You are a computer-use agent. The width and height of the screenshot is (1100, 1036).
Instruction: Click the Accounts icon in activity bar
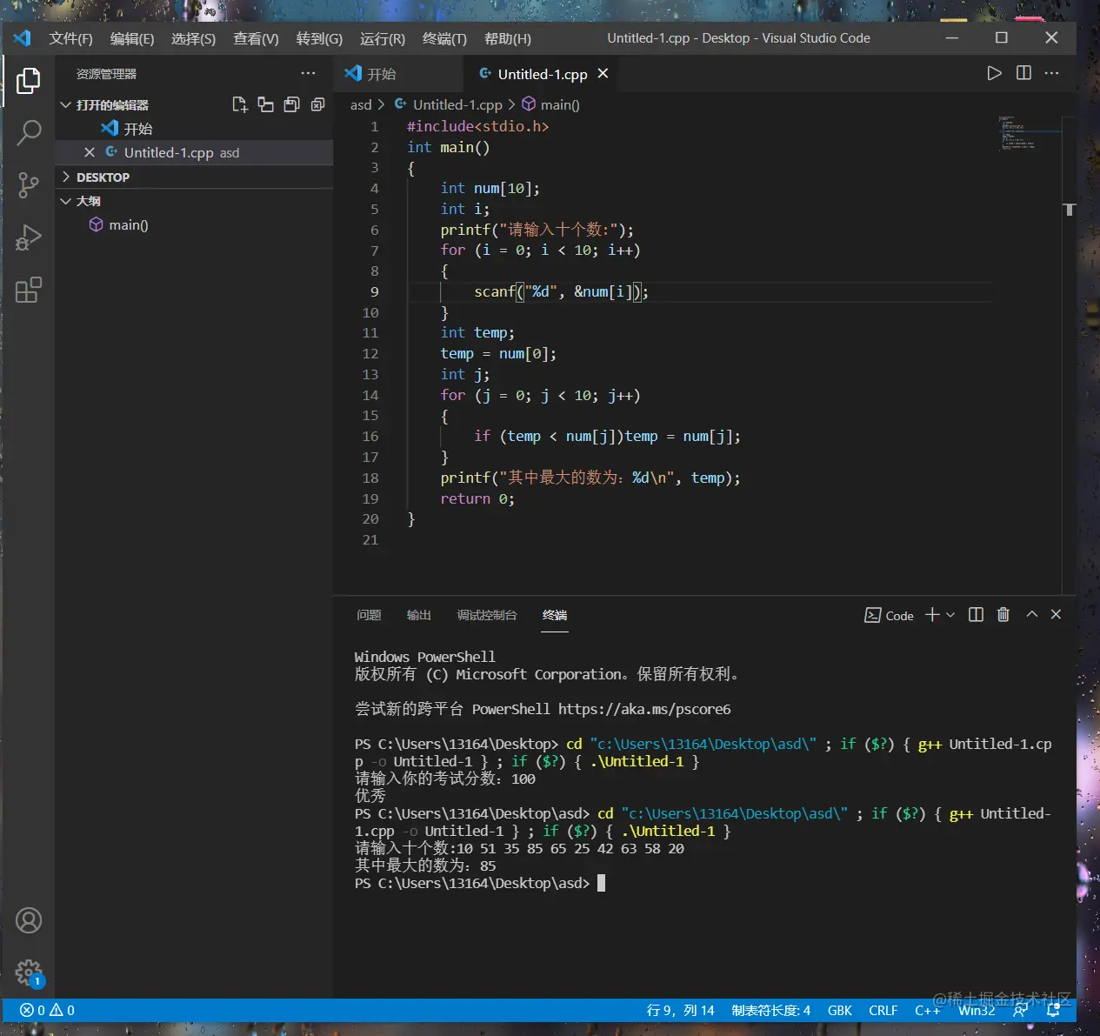click(x=29, y=920)
